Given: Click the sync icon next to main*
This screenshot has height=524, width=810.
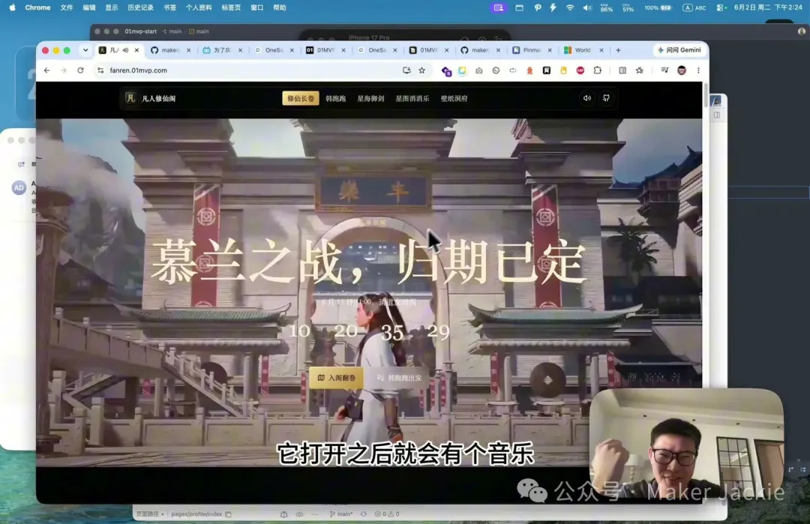Looking at the screenshot, I should pyautogui.click(x=364, y=514).
